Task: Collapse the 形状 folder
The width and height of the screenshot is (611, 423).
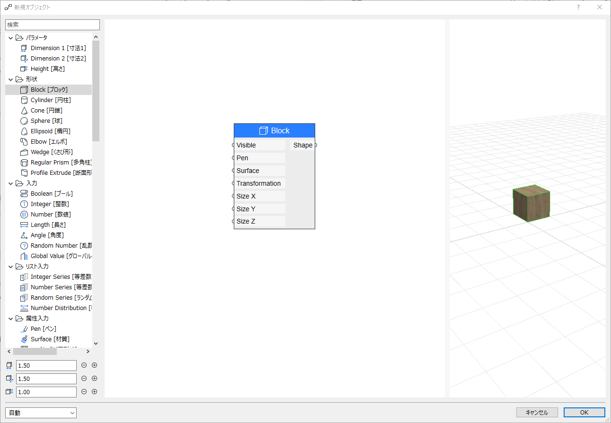Action: [10, 79]
